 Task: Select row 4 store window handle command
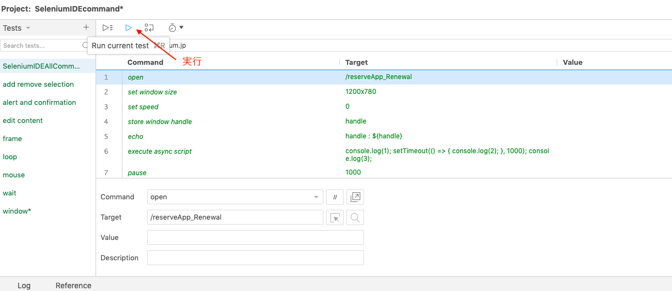[x=384, y=122]
